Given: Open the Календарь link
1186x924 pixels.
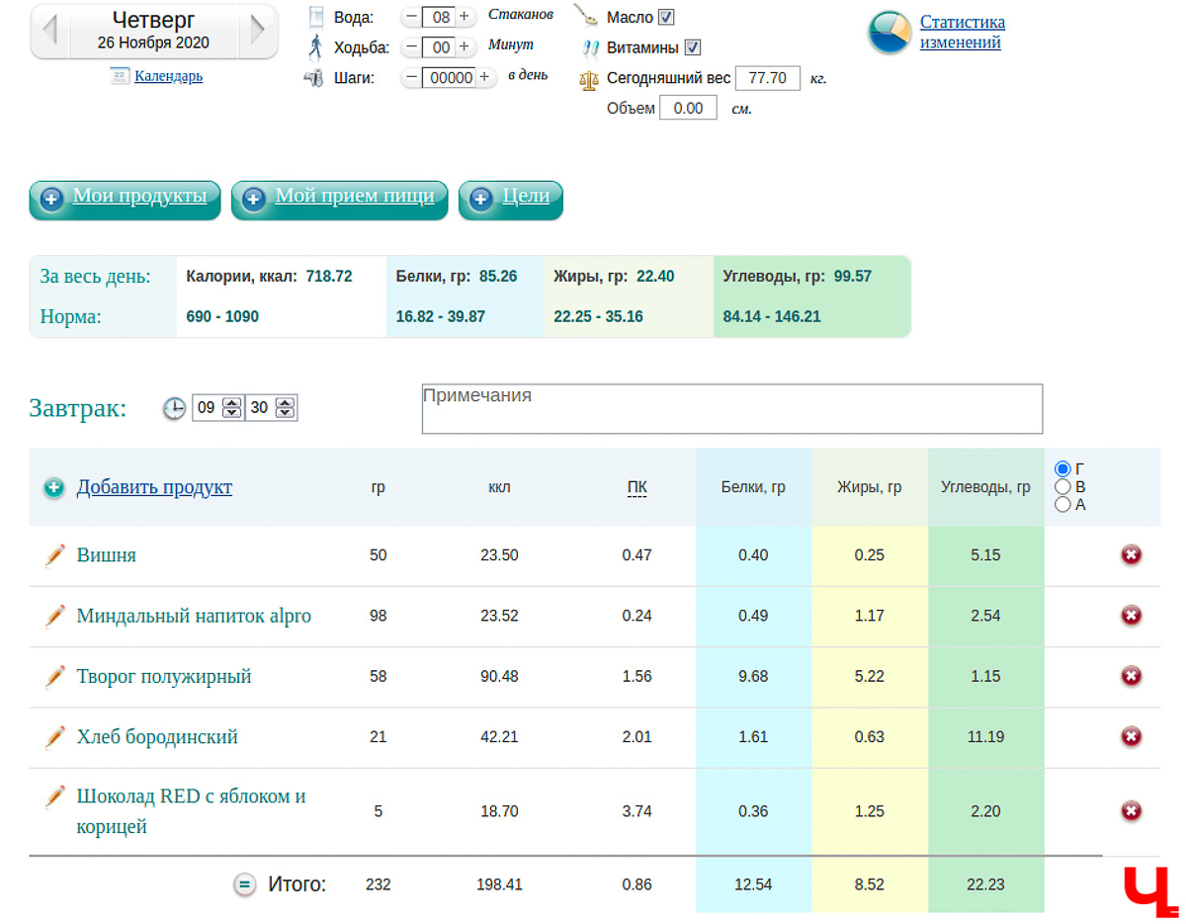Looking at the screenshot, I should [x=168, y=76].
